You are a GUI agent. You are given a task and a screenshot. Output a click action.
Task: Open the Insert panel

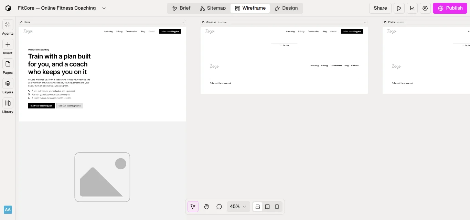click(x=8, y=44)
